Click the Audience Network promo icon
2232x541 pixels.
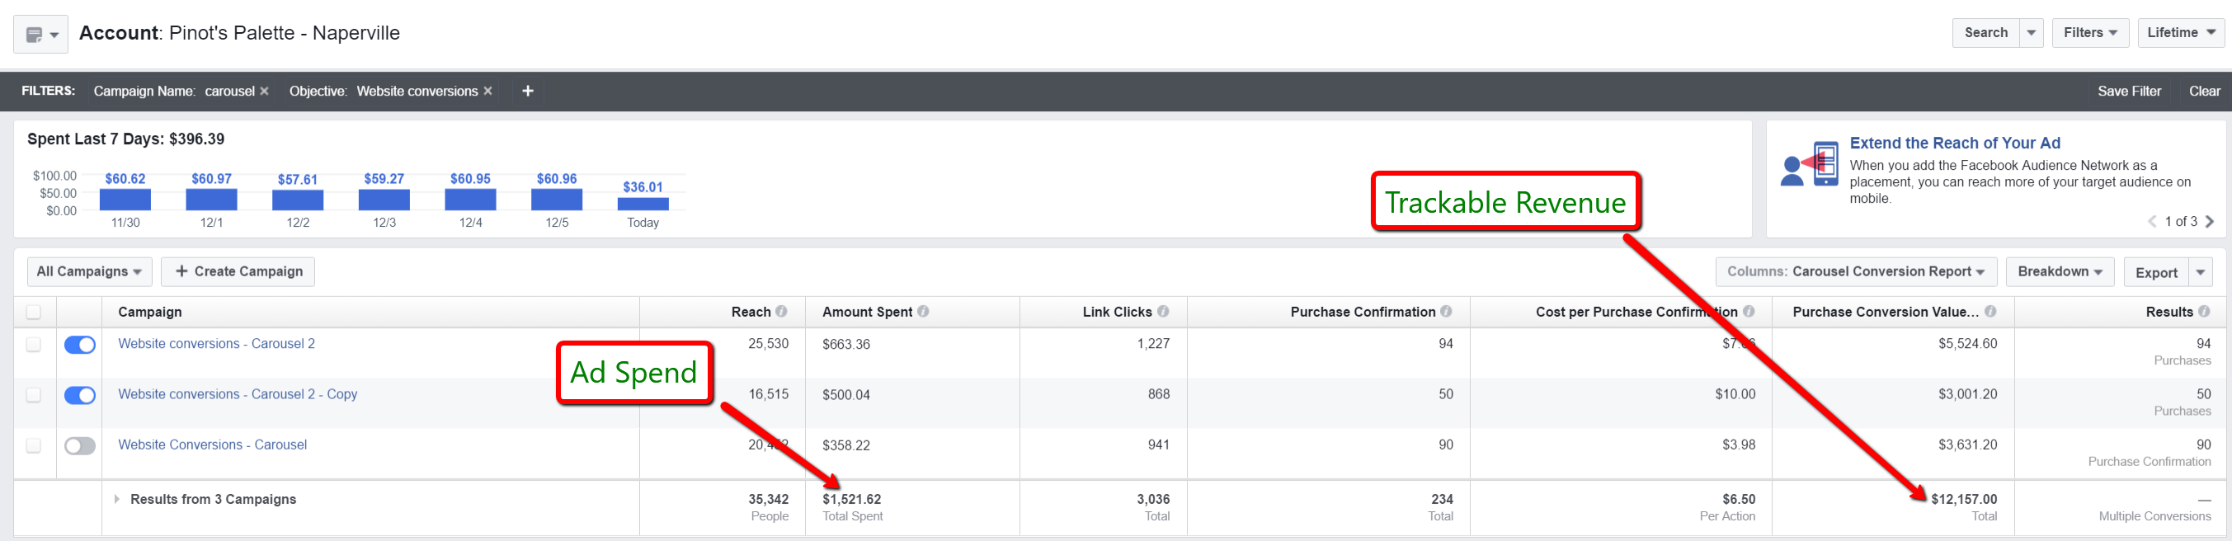(1809, 165)
